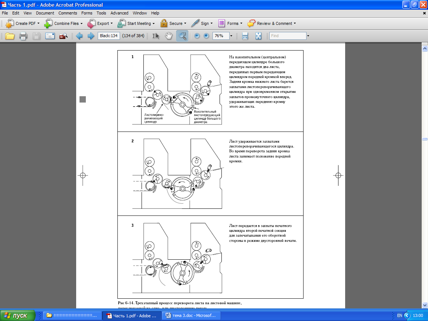Expand the Review & Comment dropdown arrow
Screen dimensions: 428x321
(x=295, y=23)
